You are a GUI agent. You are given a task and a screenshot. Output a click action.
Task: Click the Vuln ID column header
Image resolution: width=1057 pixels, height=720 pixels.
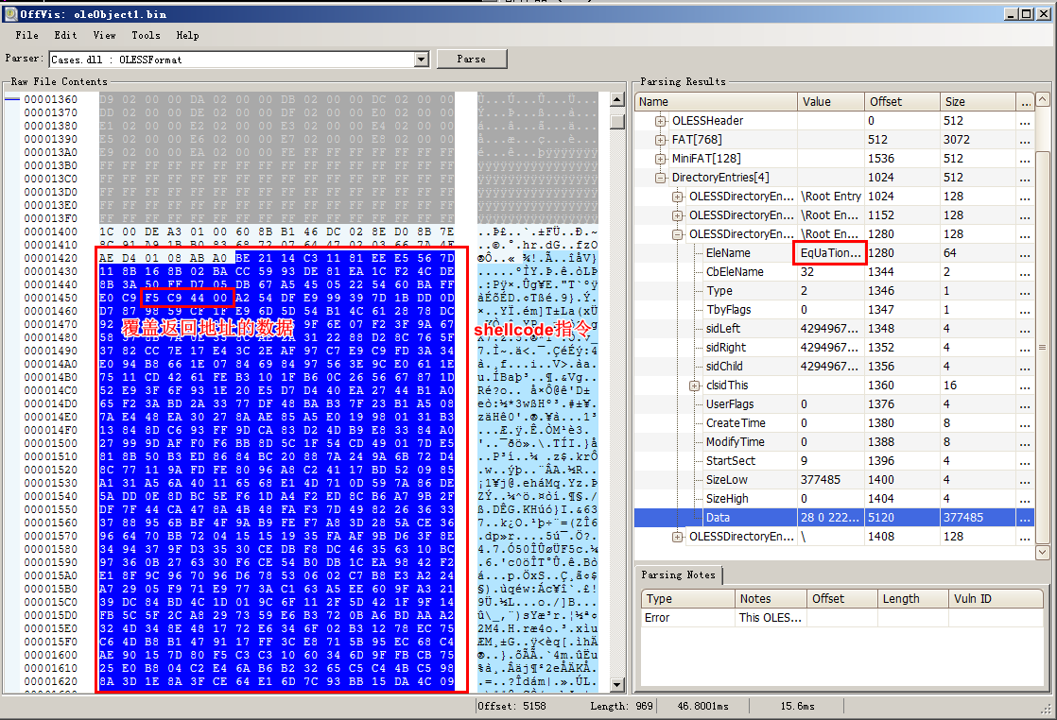click(996, 599)
